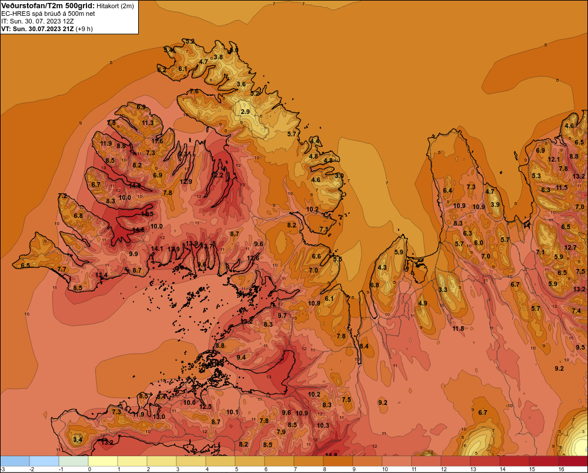This screenshot has width=588, height=473.
Task: Click the 13.7 temperature value
Action: (x=206, y=246)
